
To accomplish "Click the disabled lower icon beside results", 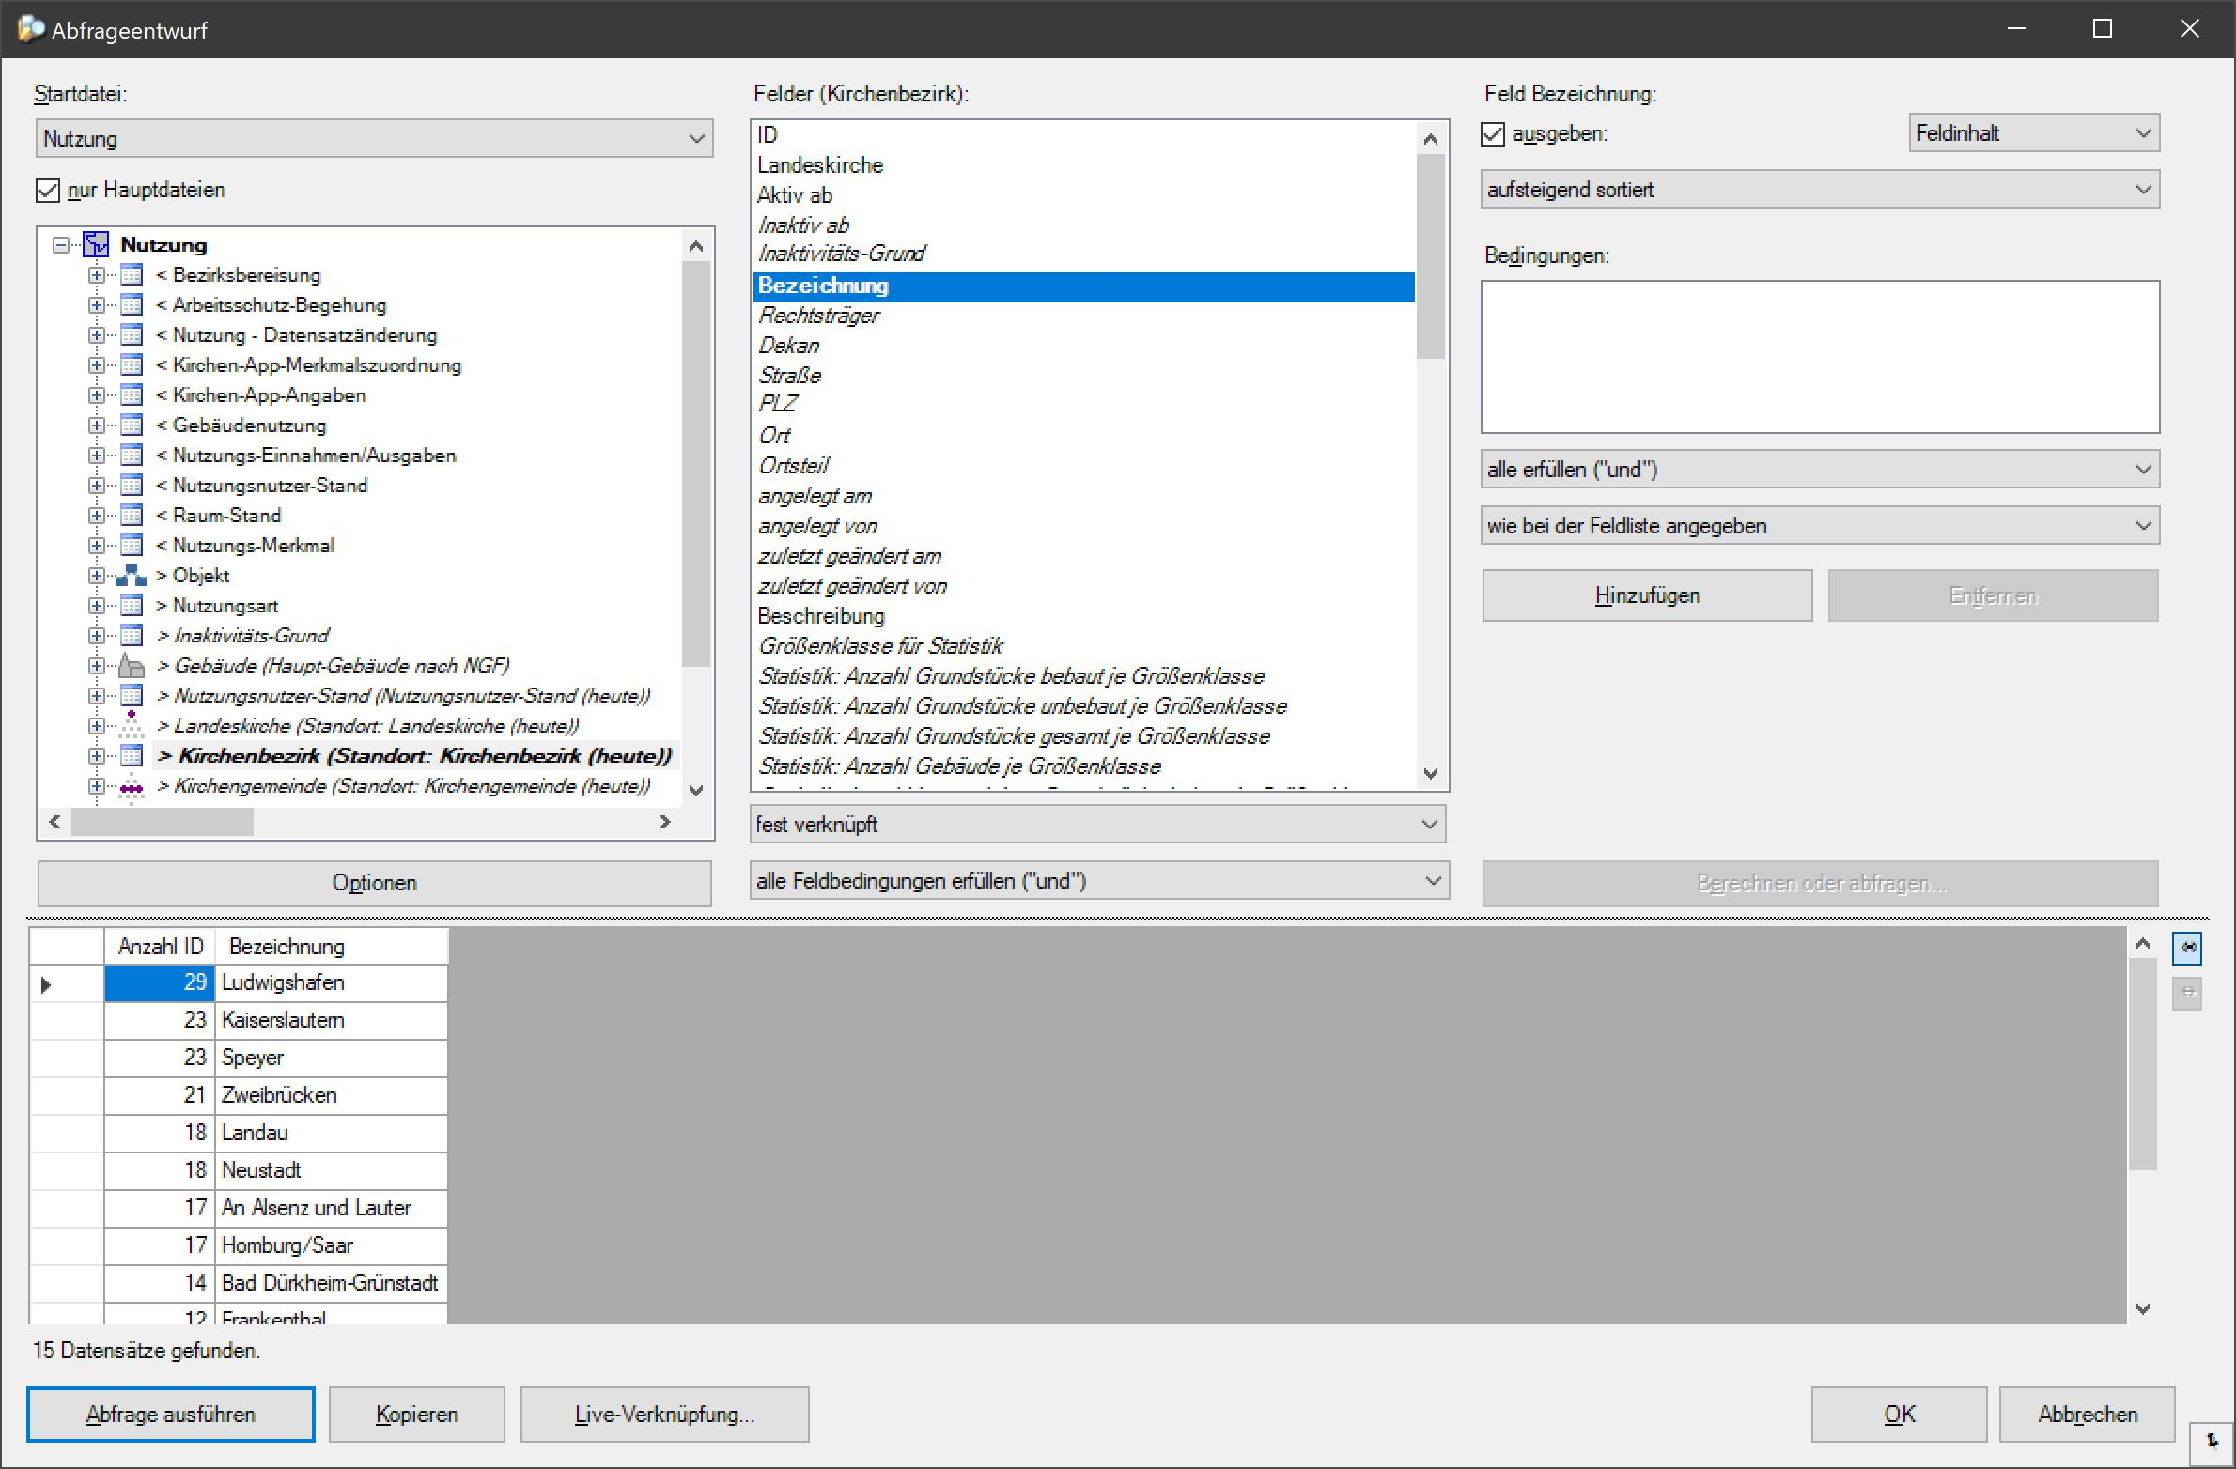I will coord(2188,993).
